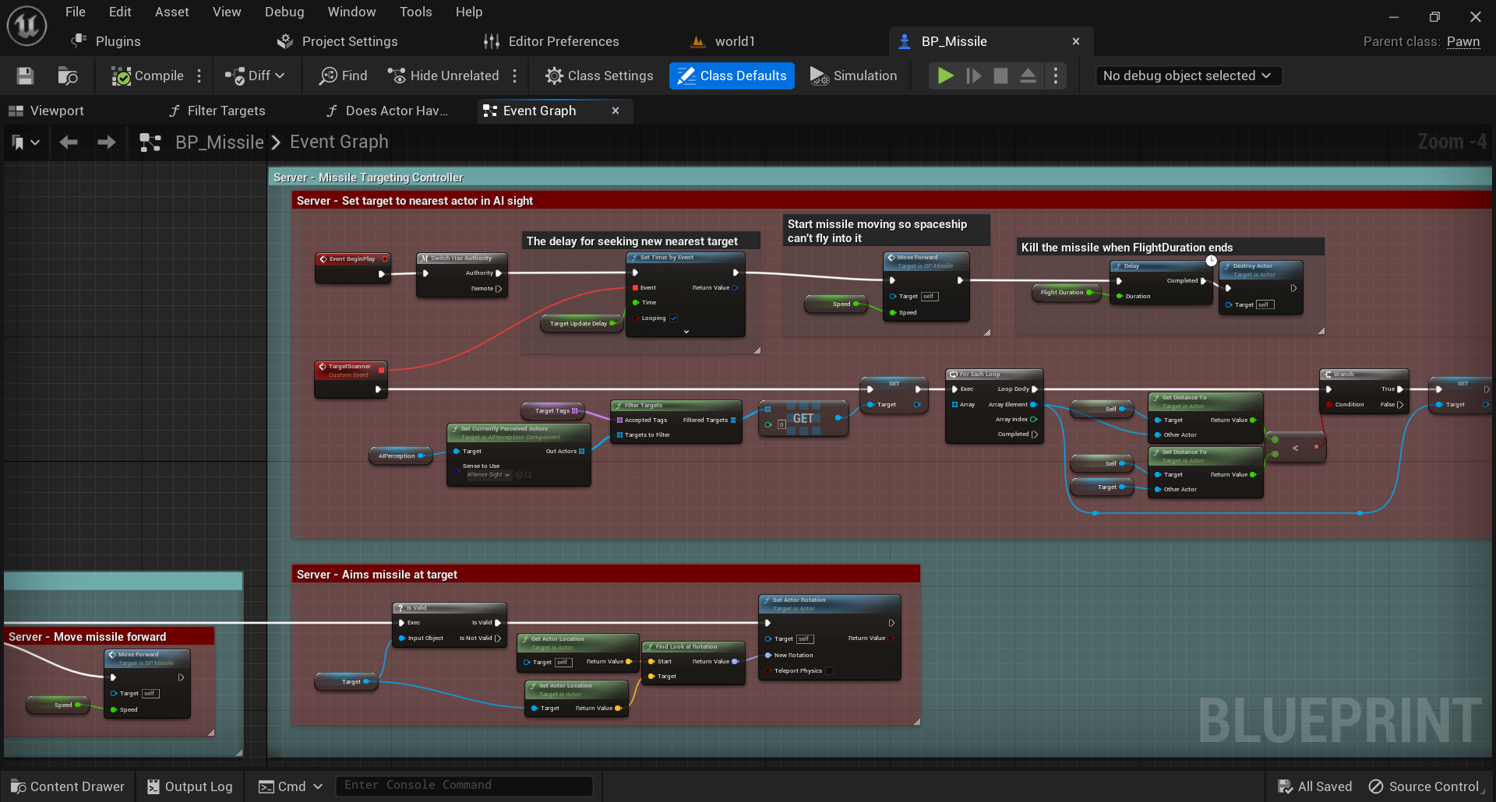Click the frame skip play button
Image resolution: width=1496 pixels, height=802 pixels.
[973, 76]
